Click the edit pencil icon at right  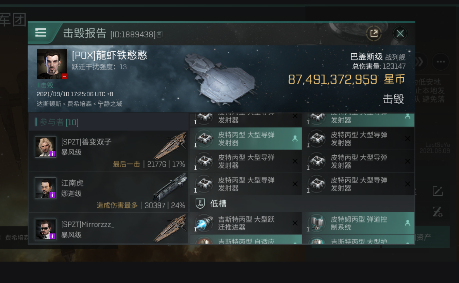pos(438,191)
